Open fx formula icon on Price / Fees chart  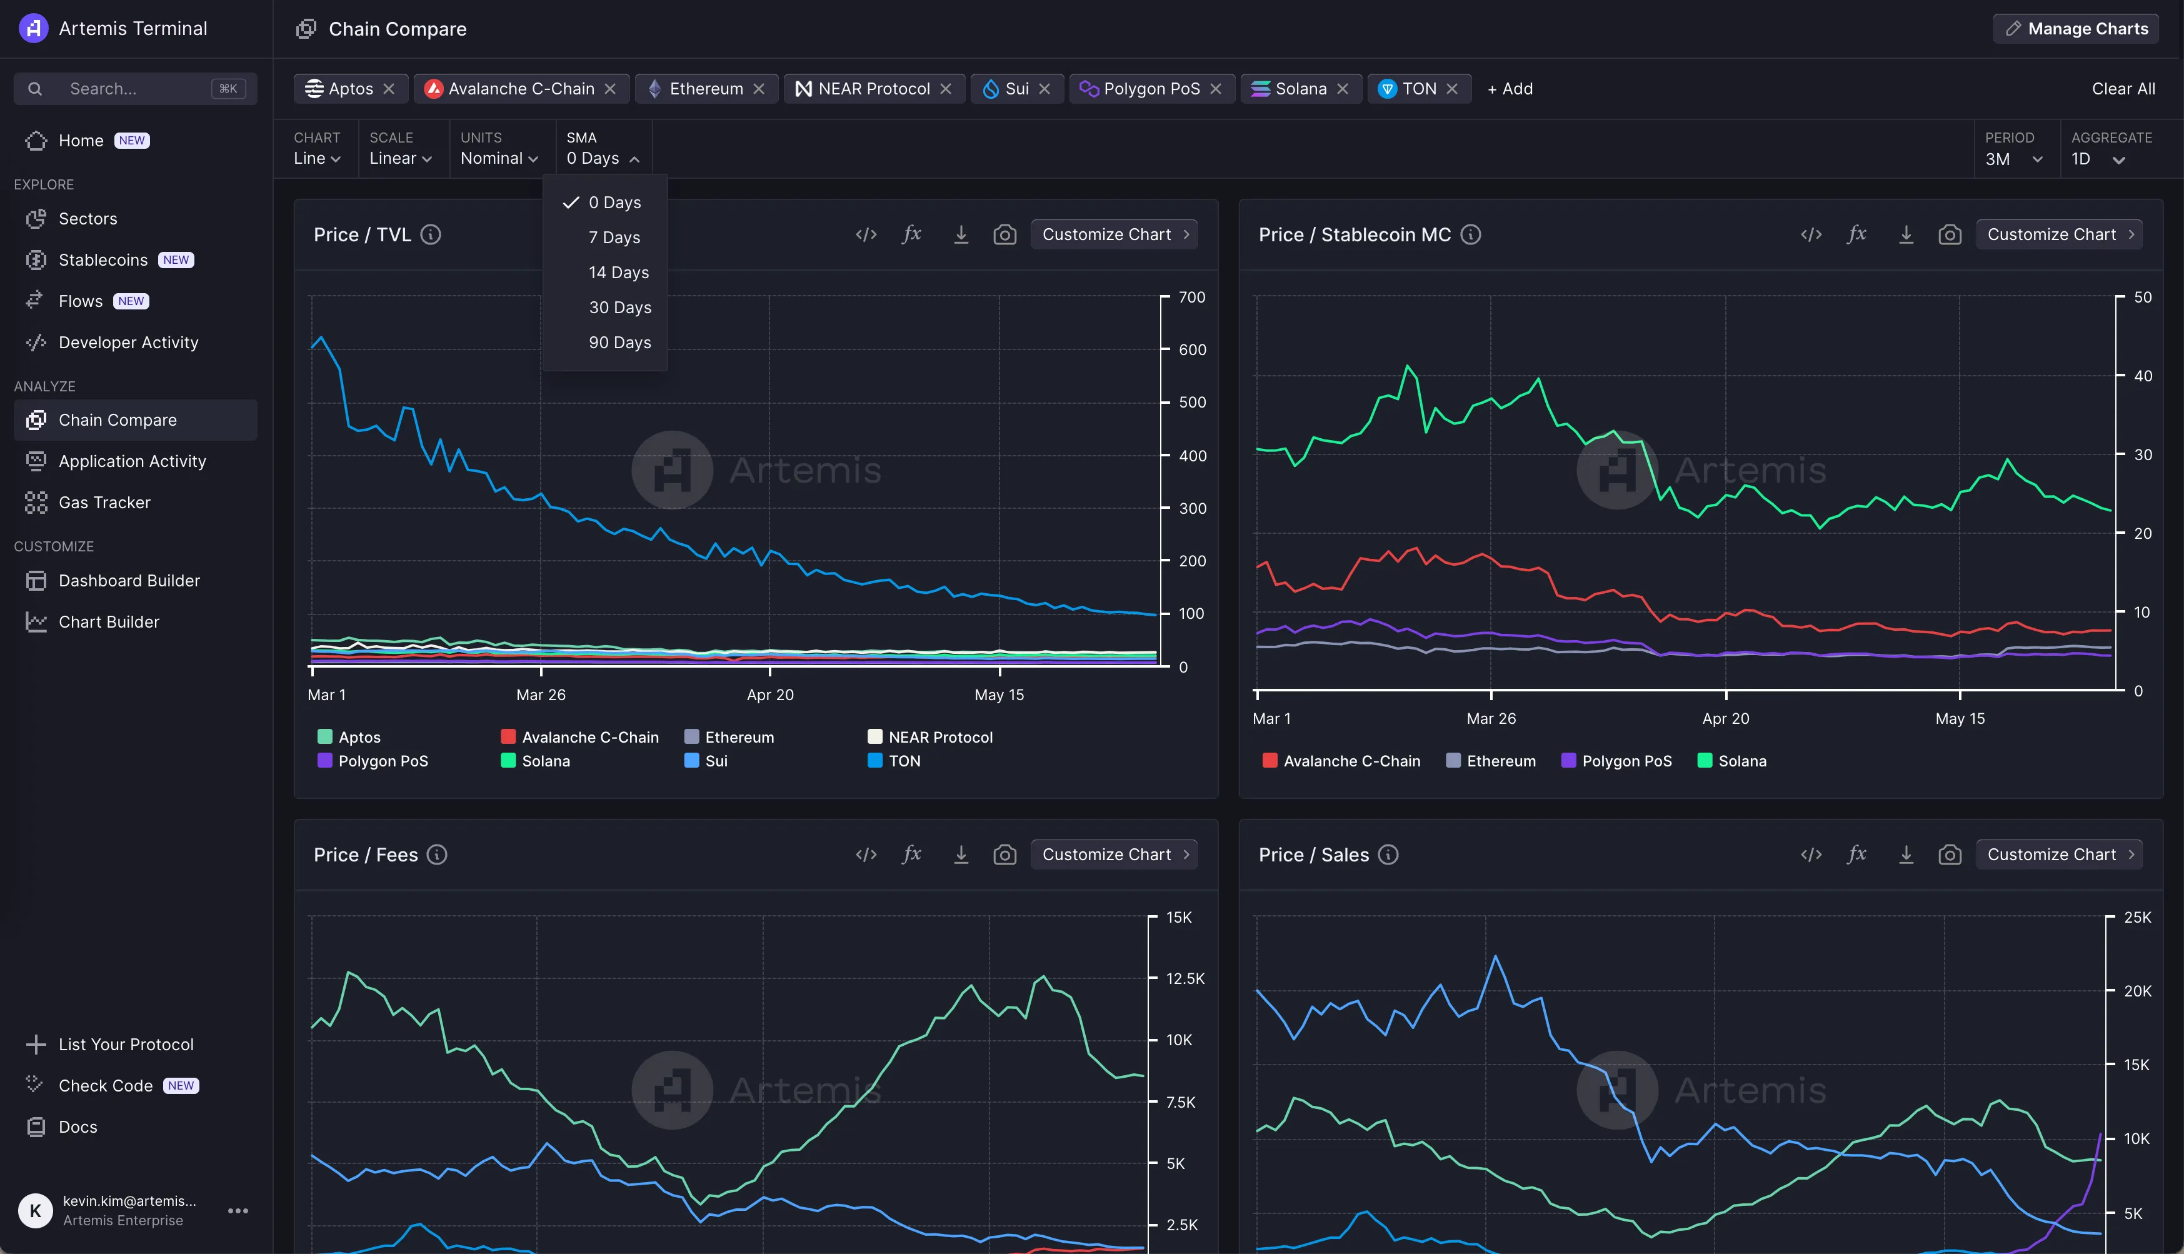[912, 855]
